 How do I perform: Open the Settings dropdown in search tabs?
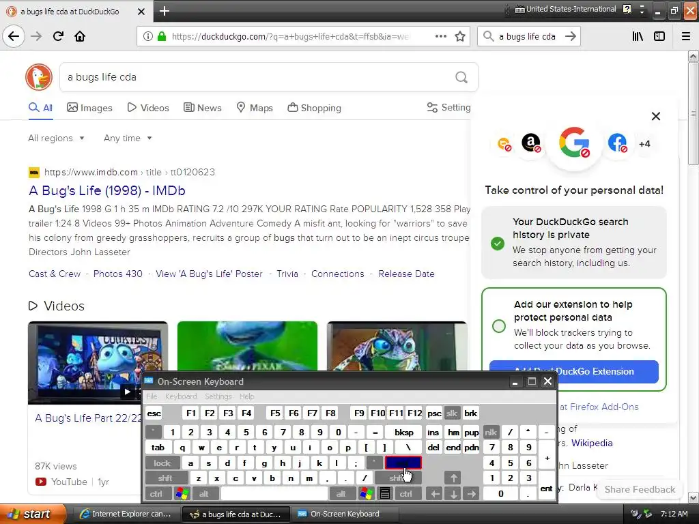(x=449, y=107)
